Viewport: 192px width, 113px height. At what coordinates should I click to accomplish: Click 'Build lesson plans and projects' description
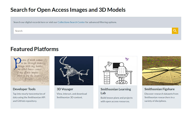tap(117, 100)
